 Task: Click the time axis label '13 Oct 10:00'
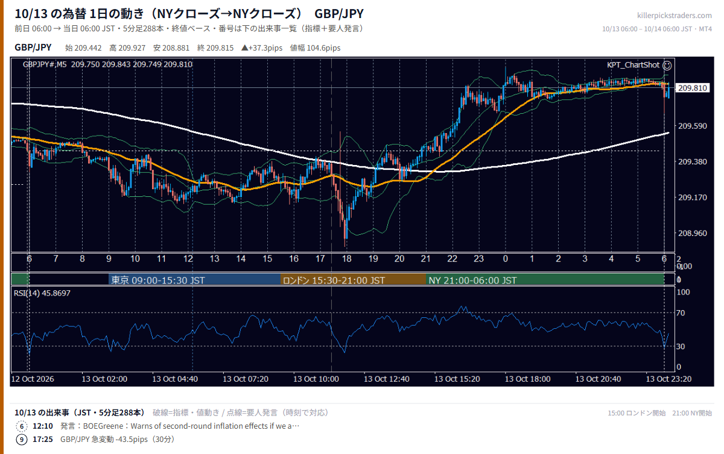[316, 379]
